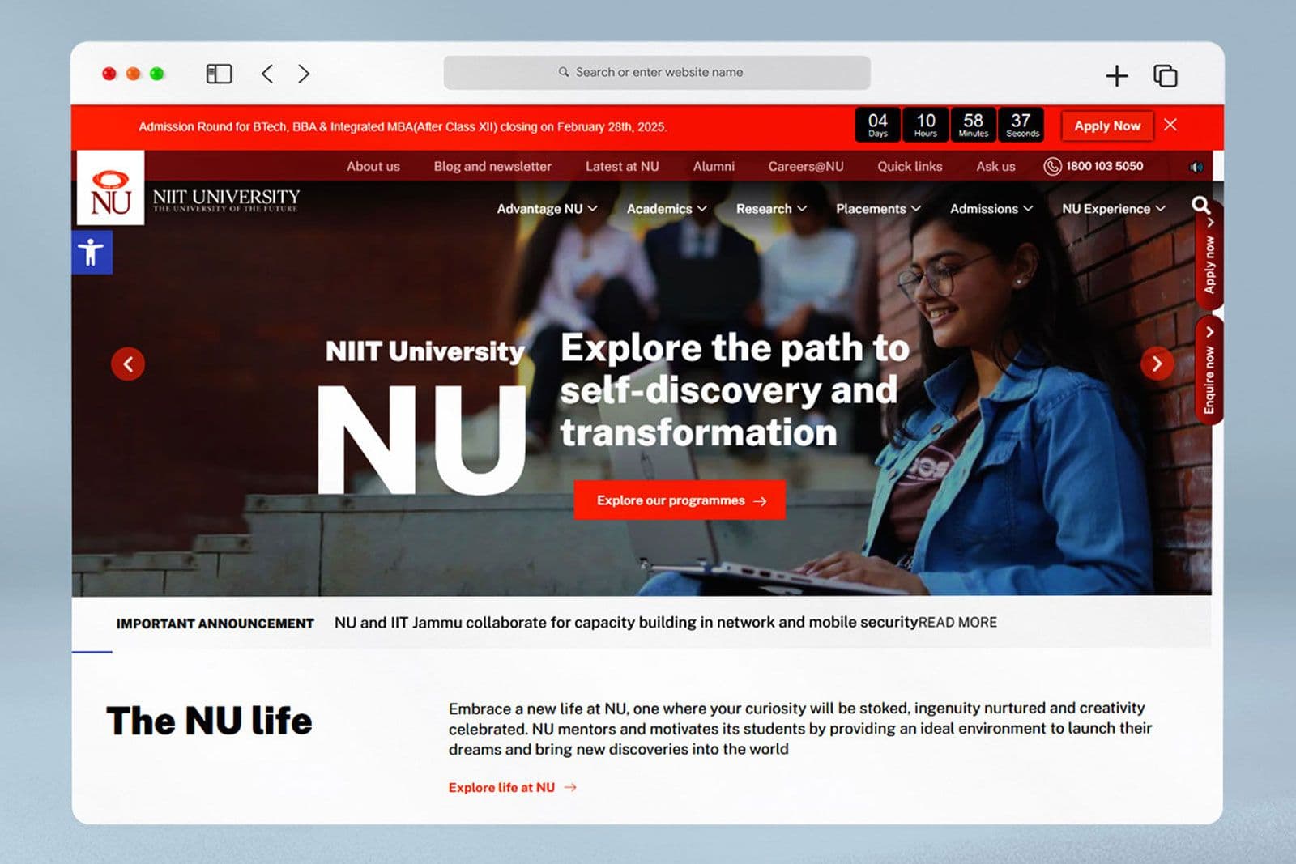Go back with the browser back arrow

(x=267, y=74)
